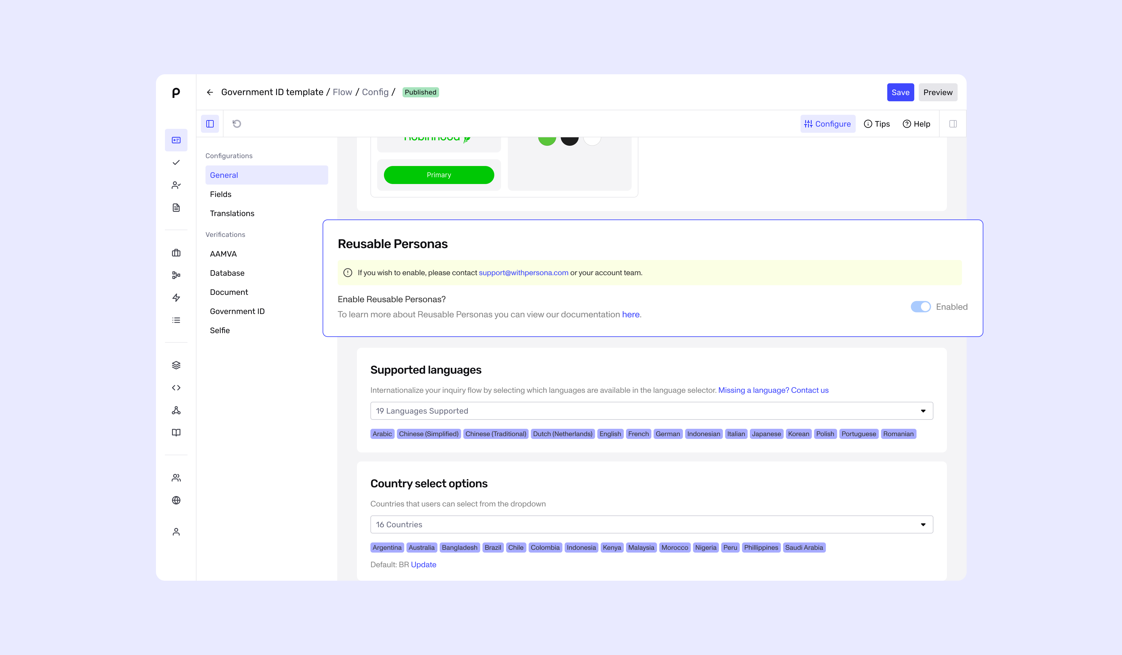Screen dimensions: 1122x655
Task: Click the Dutch (Netherlands) language tag
Action: click(x=562, y=434)
